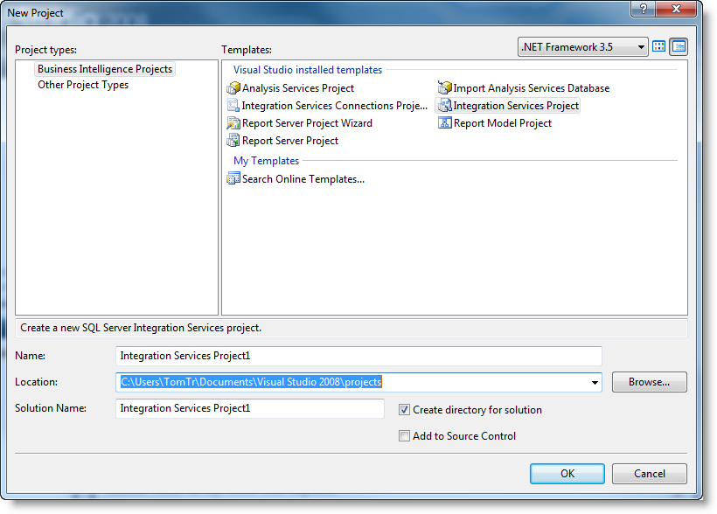This screenshot has width=717, height=514.
Task: Click the Report Server Project icon
Action: click(x=233, y=141)
